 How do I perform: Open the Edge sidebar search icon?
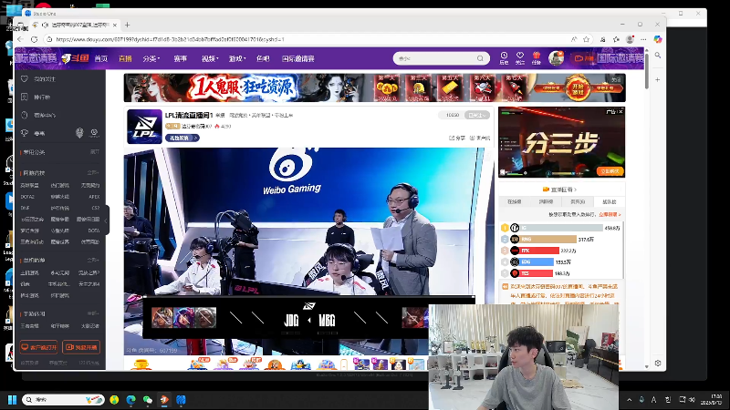657,56
